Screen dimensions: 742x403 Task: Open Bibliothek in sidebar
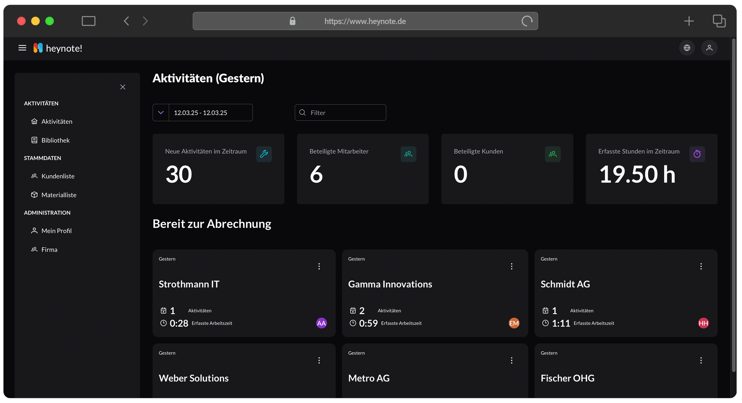tap(50, 140)
